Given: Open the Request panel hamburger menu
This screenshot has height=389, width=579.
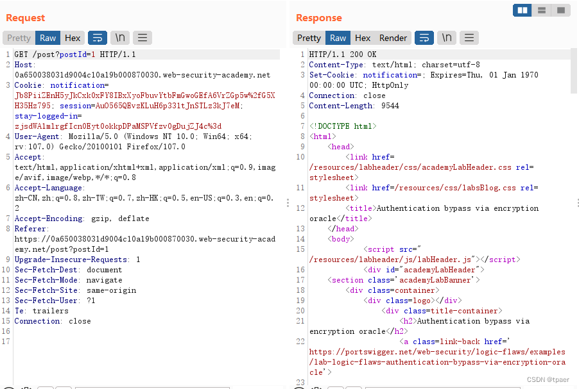Looking at the screenshot, I should tap(143, 38).
